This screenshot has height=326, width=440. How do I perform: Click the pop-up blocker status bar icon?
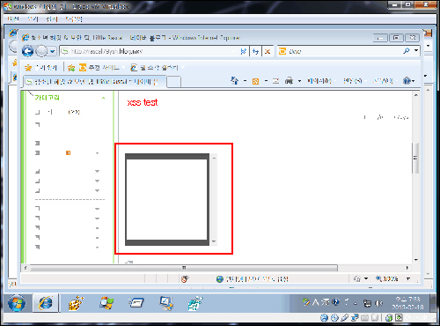(185, 278)
